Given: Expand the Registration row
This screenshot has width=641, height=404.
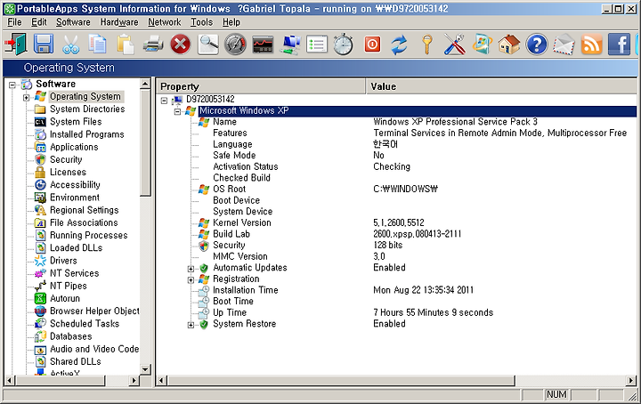Looking at the screenshot, I should [191, 279].
